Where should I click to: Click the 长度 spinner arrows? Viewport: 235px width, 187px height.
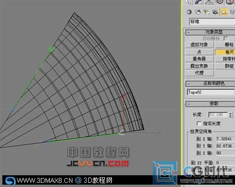click(230, 115)
